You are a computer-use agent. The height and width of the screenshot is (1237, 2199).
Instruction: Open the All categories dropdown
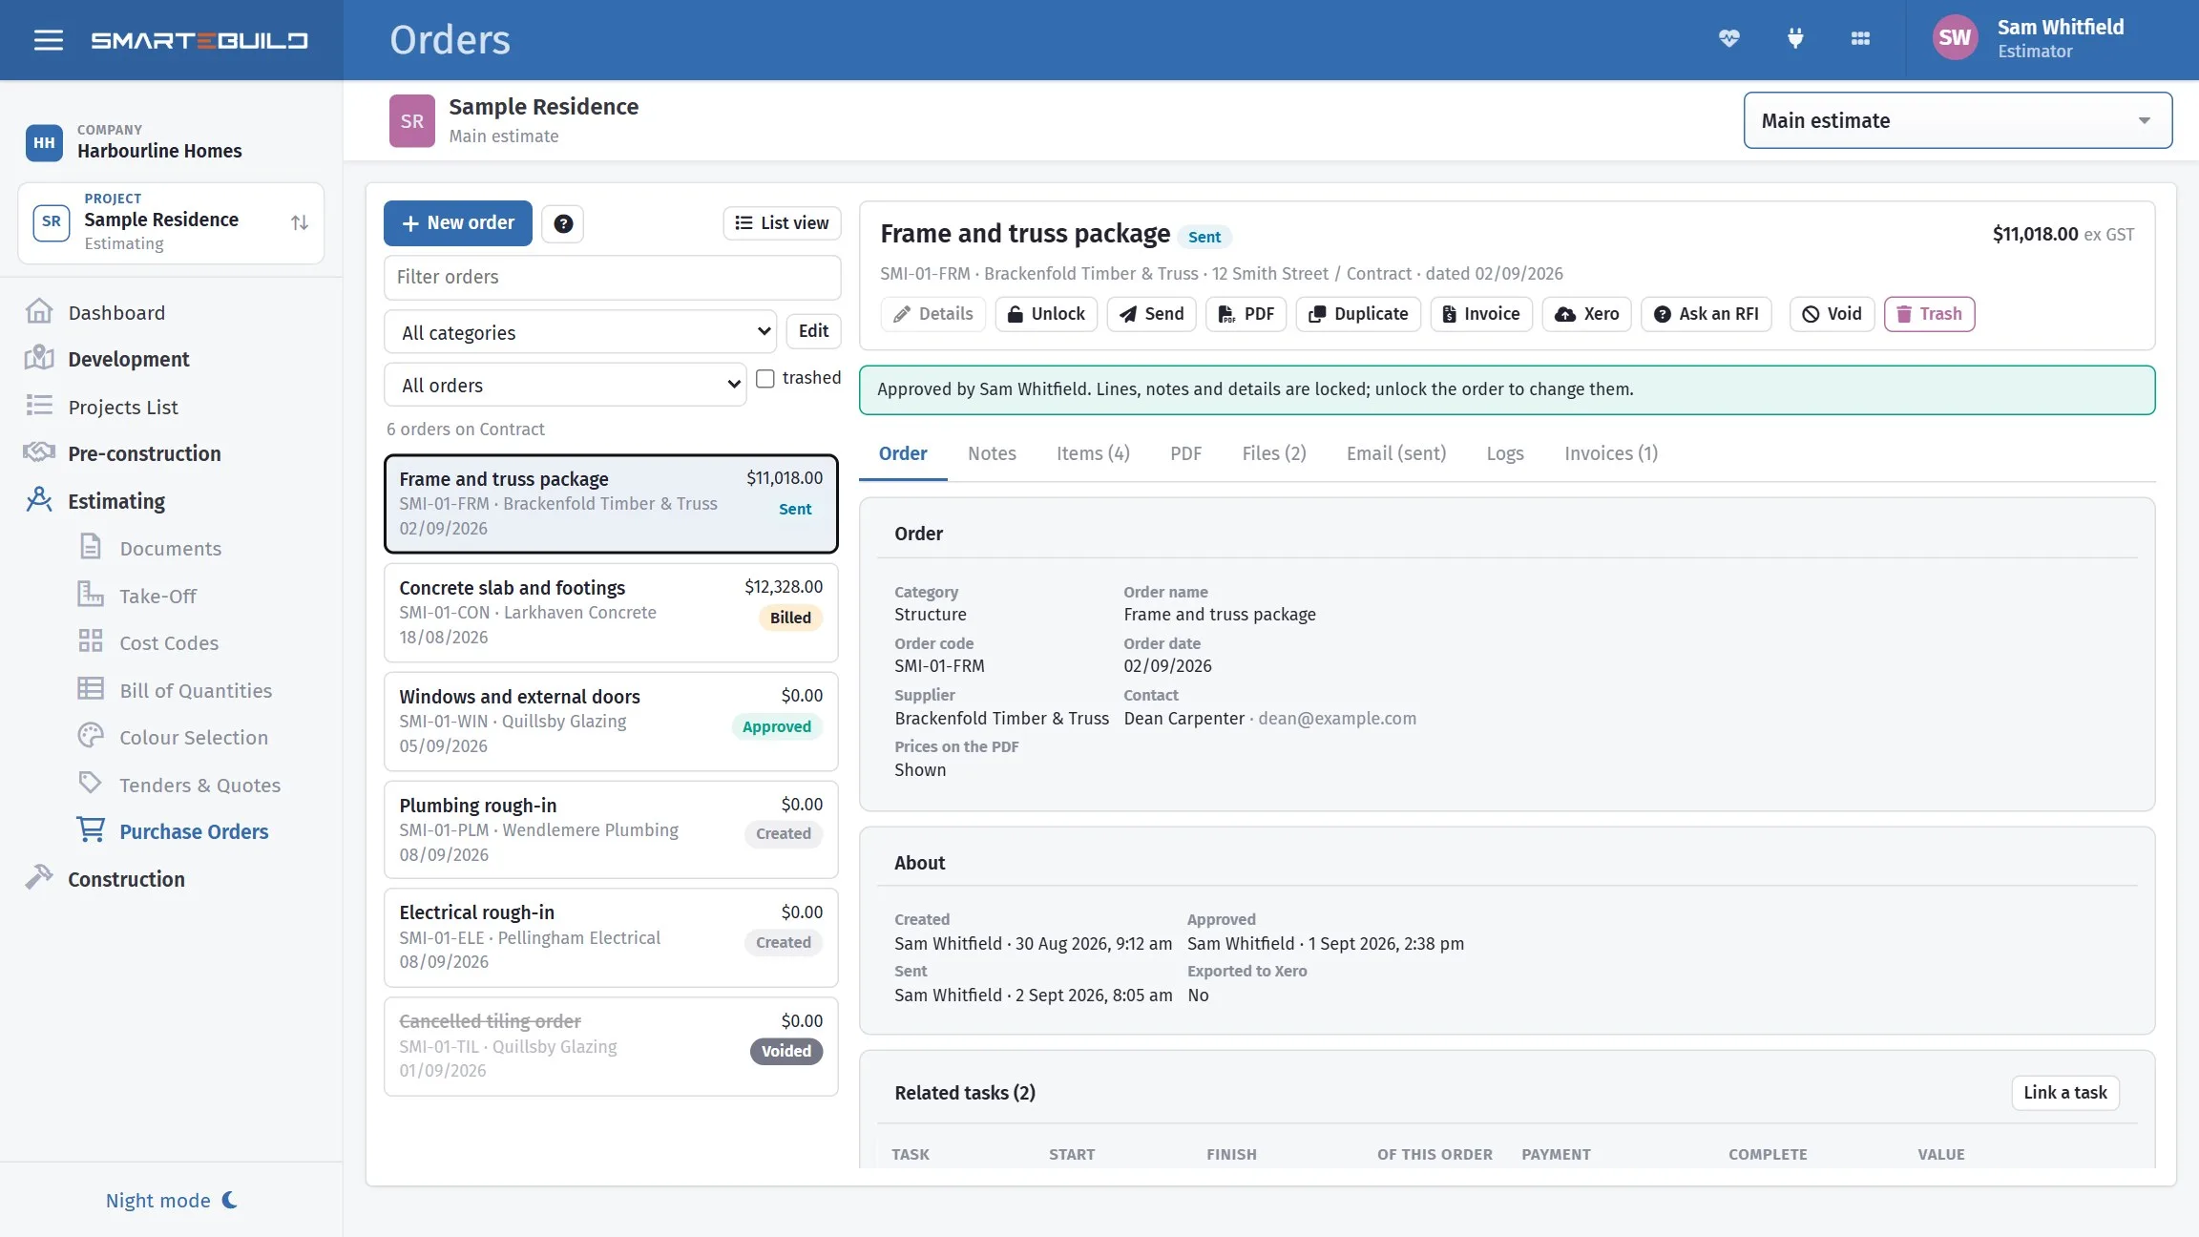point(580,332)
